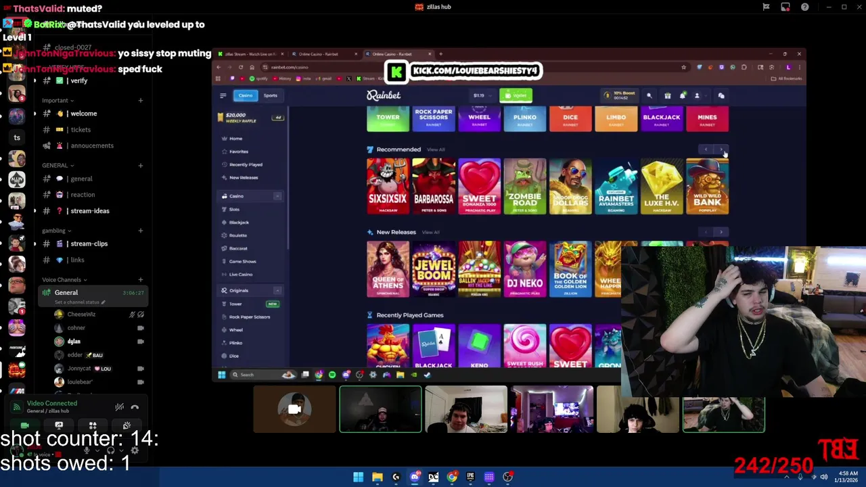Toggle Discord camera button

point(25,425)
